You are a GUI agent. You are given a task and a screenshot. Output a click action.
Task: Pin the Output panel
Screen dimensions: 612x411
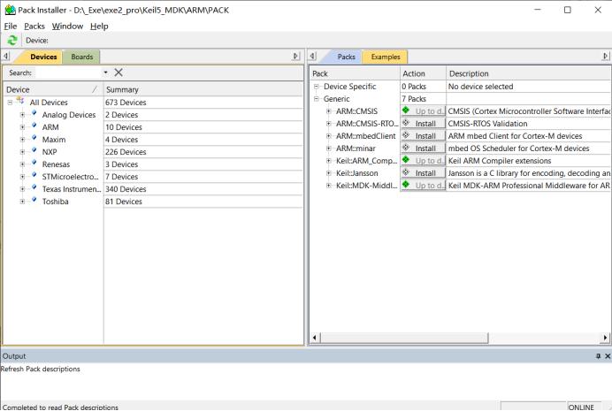(x=599, y=356)
